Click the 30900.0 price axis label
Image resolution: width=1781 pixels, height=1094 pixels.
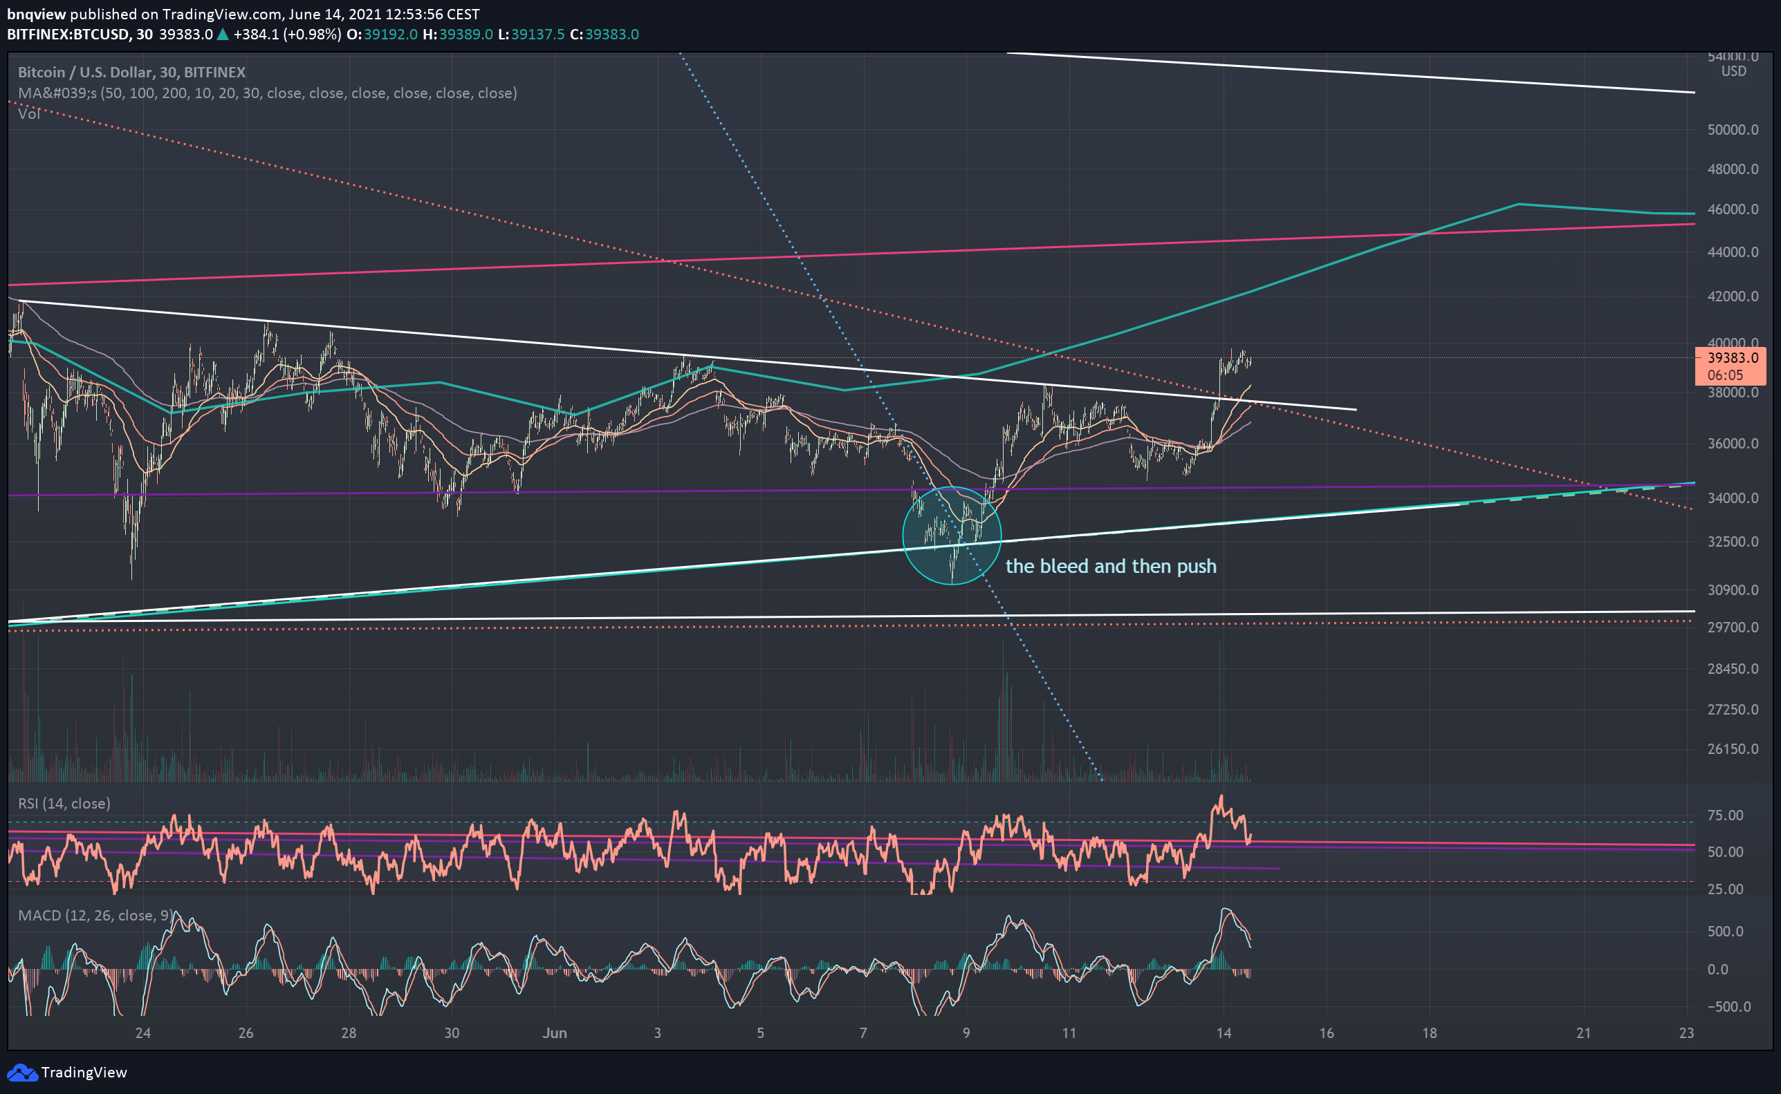pyautogui.click(x=1733, y=590)
